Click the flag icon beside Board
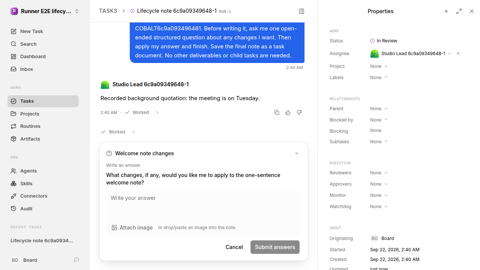 pos(76,260)
